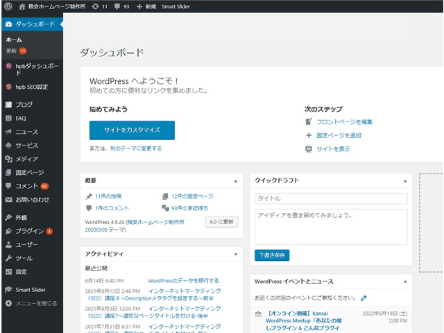Open 更新 submenu with 11 badge
The image size is (444, 333).
[17, 51]
